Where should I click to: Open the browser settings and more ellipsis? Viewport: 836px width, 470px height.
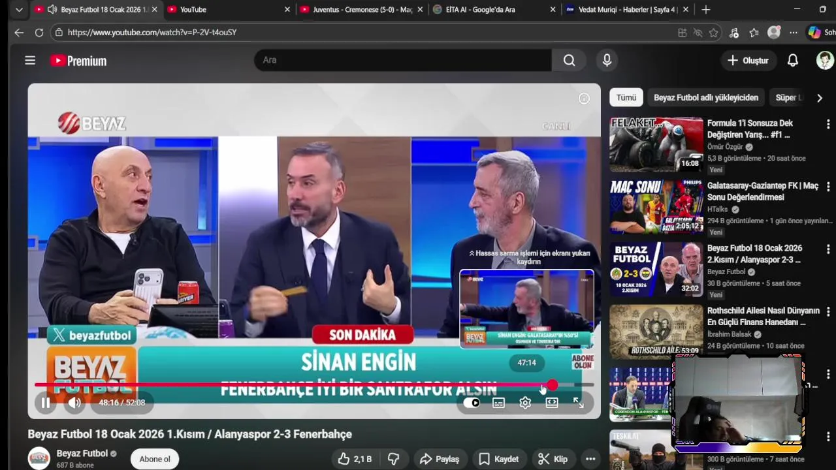click(793, 33)
